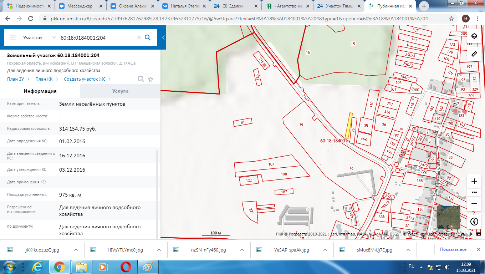
Task: Switch to the Мессенджер browser tab
Action: pyautogui.click(x=80, y=6)
